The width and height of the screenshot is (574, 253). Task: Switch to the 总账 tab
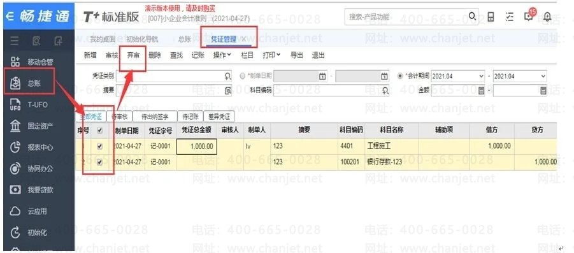coord(185,39)
